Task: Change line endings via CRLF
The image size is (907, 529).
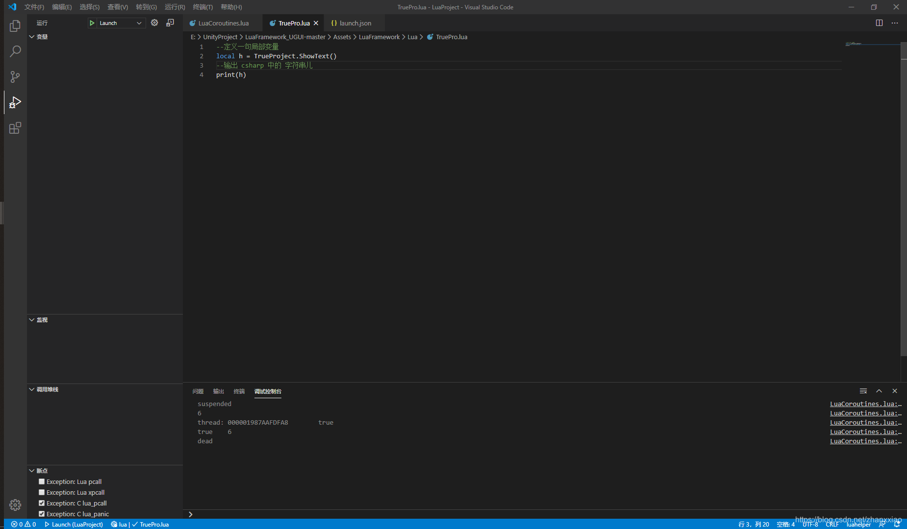Action: coord(832,524)
